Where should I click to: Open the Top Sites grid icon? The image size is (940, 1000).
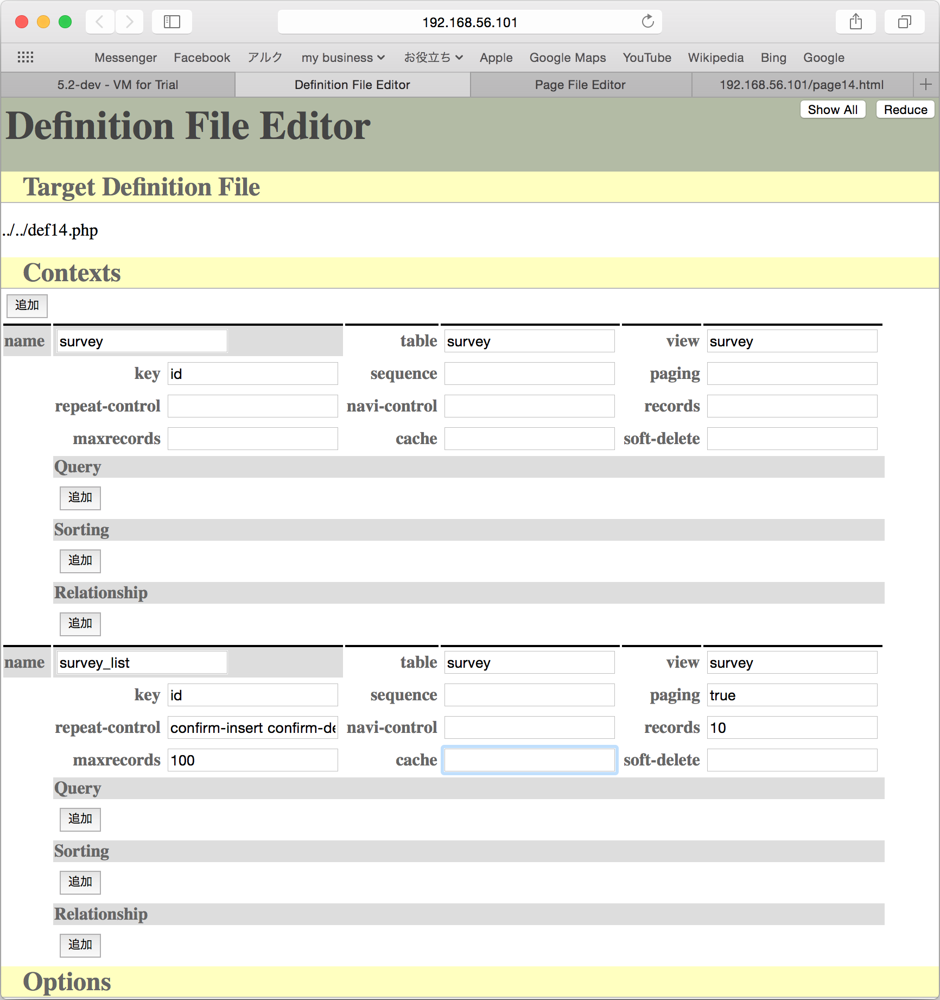(26, 57)
